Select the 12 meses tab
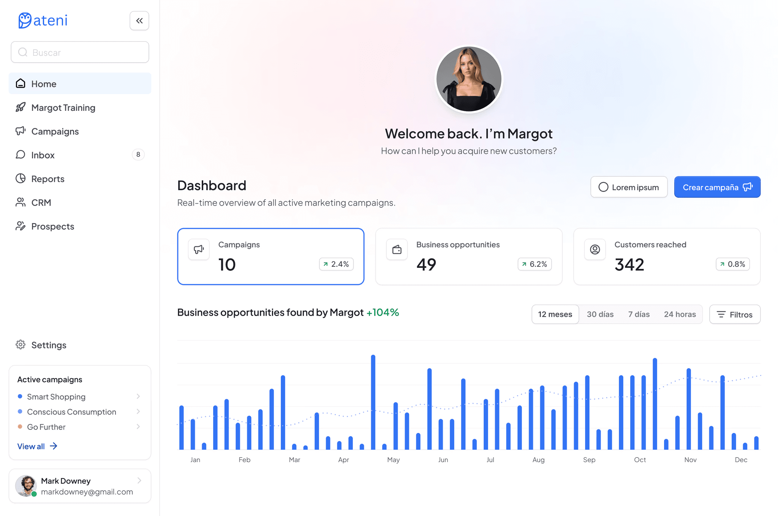This screenshot has width=778, height=516. [x=555, y=314]
